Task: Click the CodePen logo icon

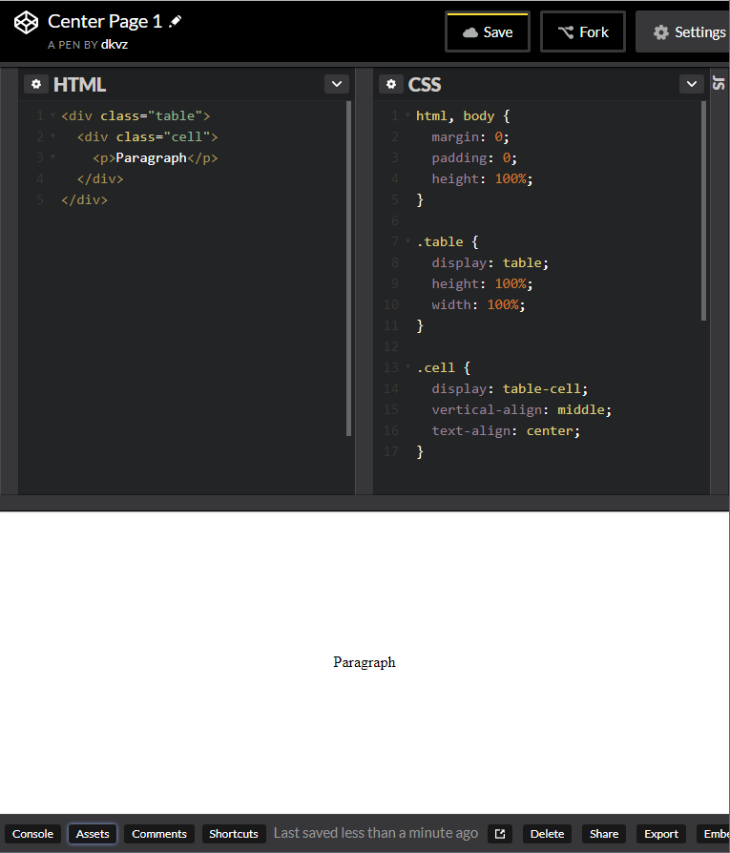Action: point(27,23)
